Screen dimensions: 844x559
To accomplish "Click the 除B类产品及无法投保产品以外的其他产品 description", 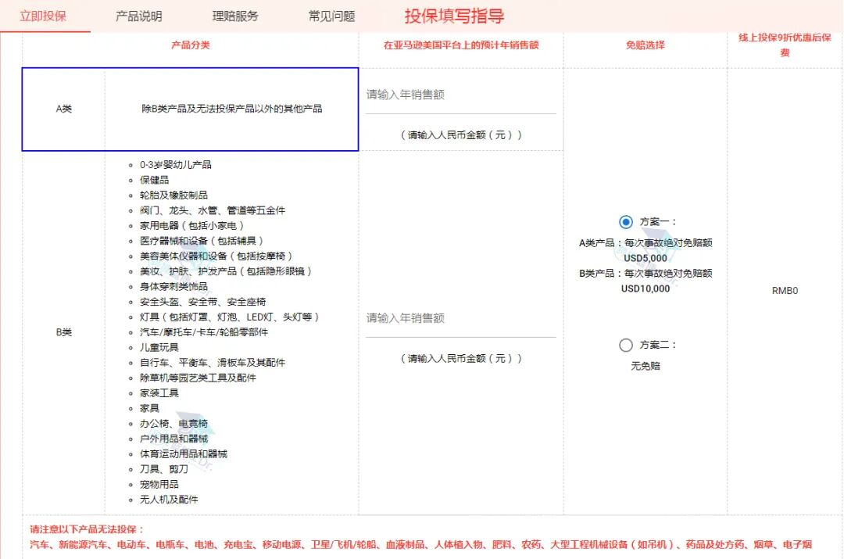I will tap(232, 109).
